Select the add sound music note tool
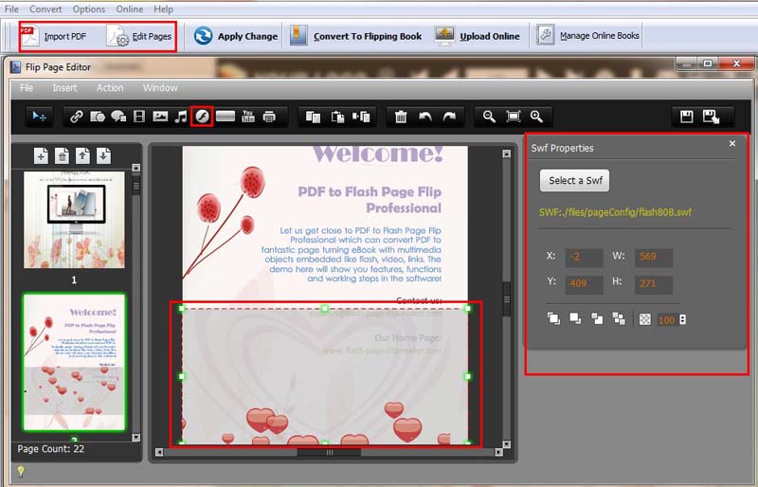 pos(181,117)
